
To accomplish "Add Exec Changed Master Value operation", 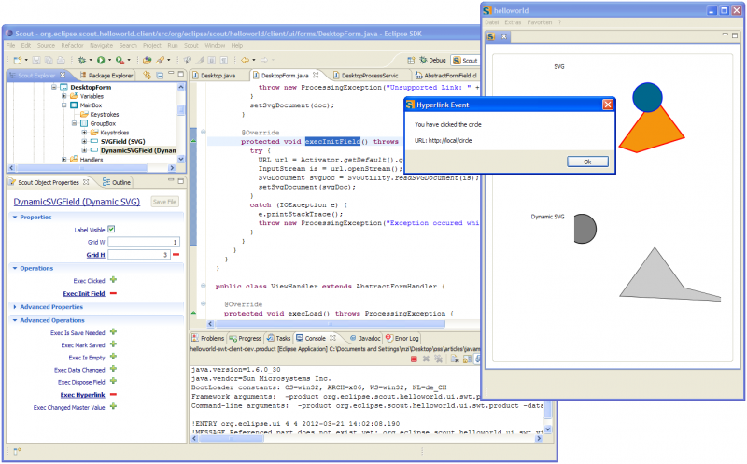I will click(113, 407).
